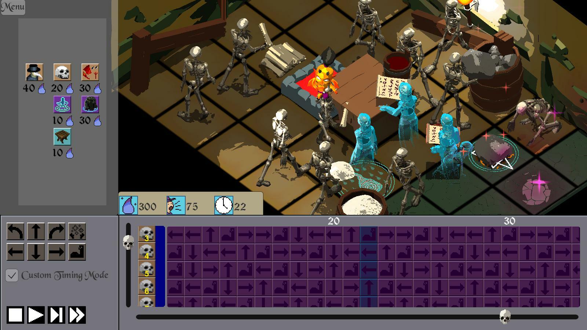Toggle Custom Timing Mode checkbox
Viewport: 587px width, 330px height.
(x=12, y=275)
